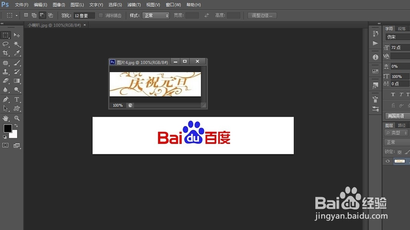Image resolution: width=410 pixels, height=230 pixels.
Task: Select the Eyedropper tool
Action: (17, 53)
